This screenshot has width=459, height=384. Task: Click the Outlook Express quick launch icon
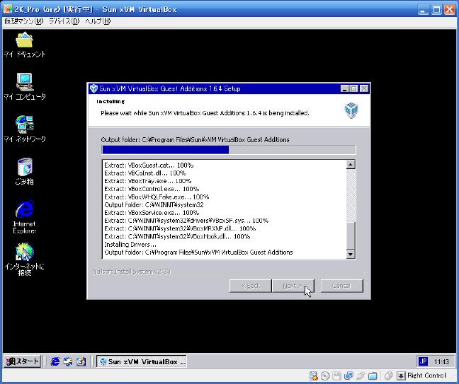coord(68,361)
